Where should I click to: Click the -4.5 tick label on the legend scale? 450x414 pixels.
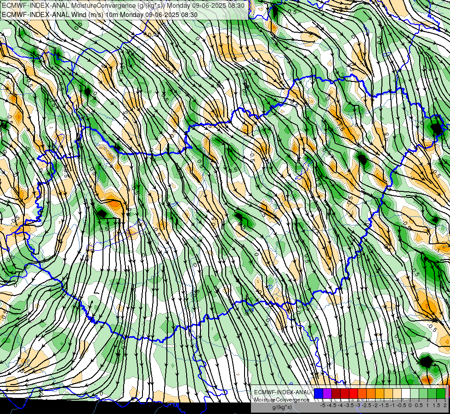(332, 405)
